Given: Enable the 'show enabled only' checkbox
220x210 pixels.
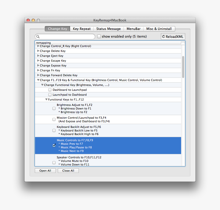Looking at the screenshot, I should (x=99, y=36).
